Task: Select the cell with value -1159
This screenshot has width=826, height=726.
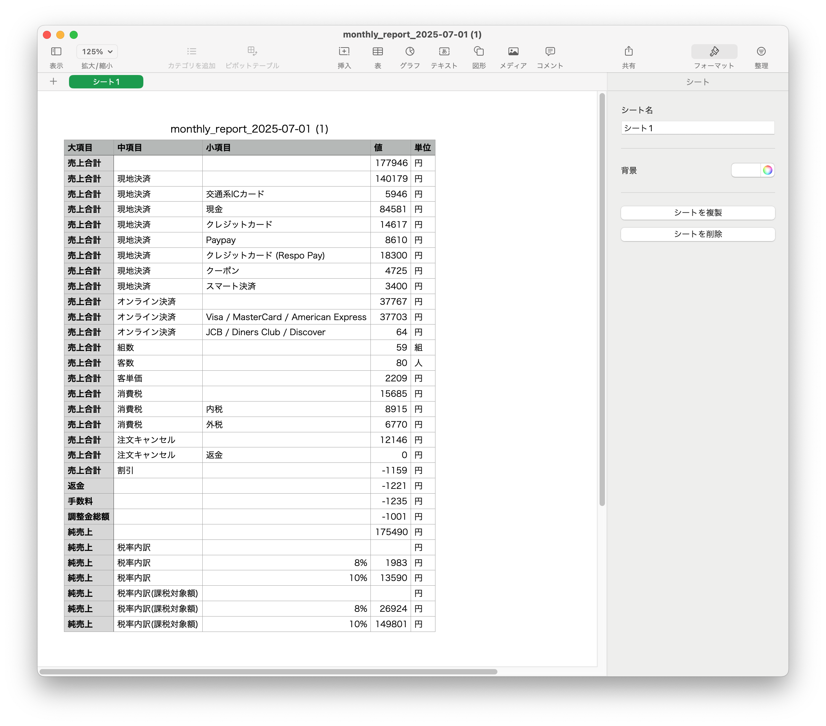Action: click(x=391, y=470)
